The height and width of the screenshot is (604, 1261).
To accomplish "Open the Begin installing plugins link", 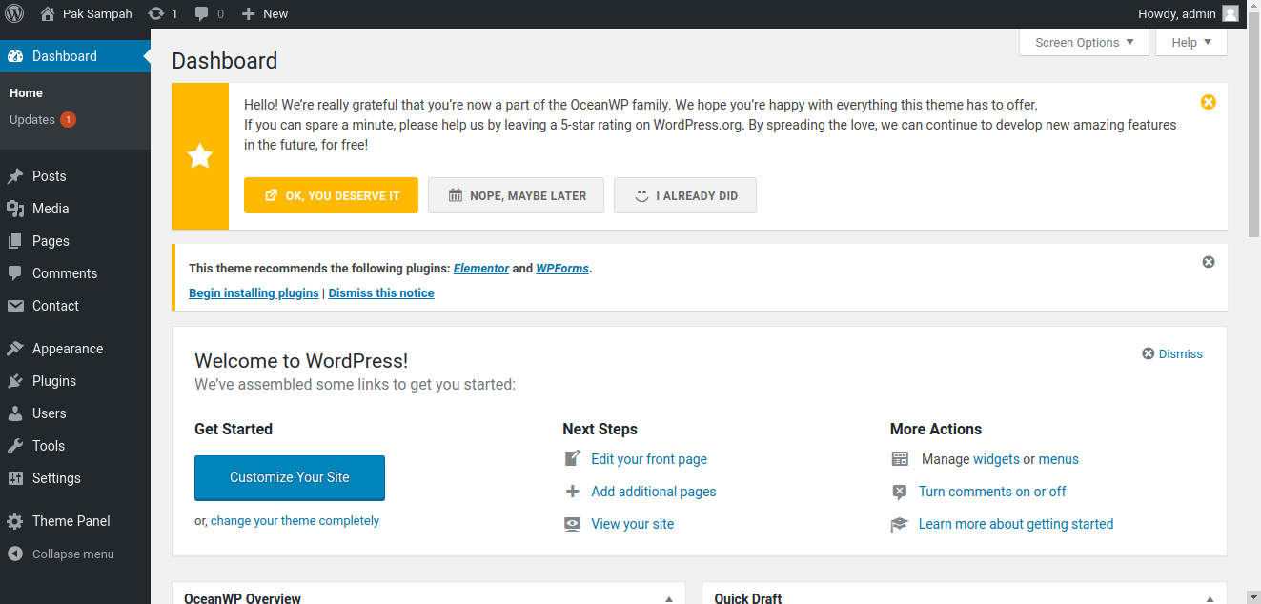I will pyautogui.click(x=254, y=293).
